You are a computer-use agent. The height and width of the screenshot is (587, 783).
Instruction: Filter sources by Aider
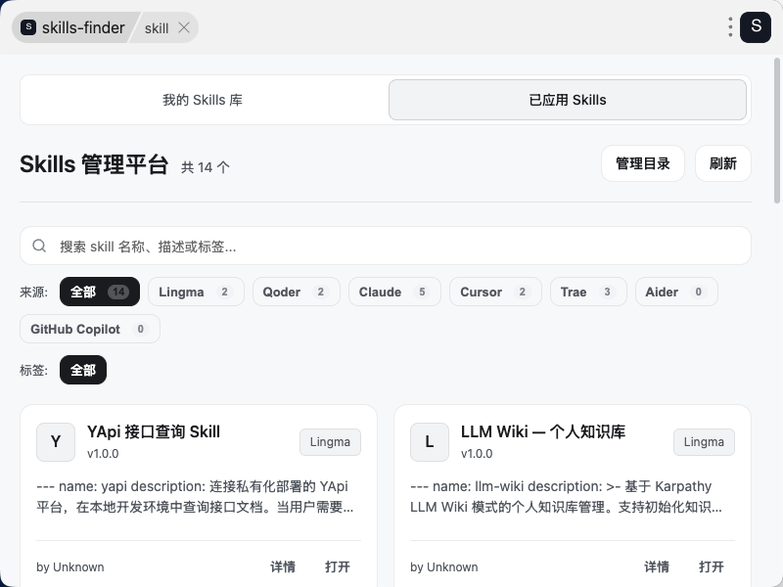pyautogui.click(x=676, y=292)
